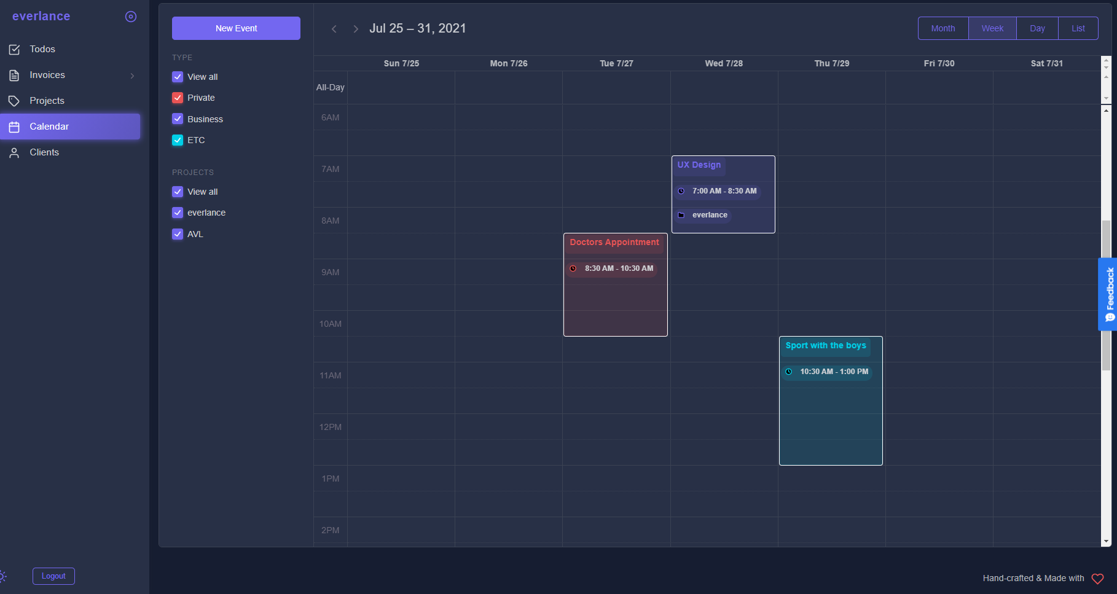
Task: Go to next week arrow
Action: [356, 29]
